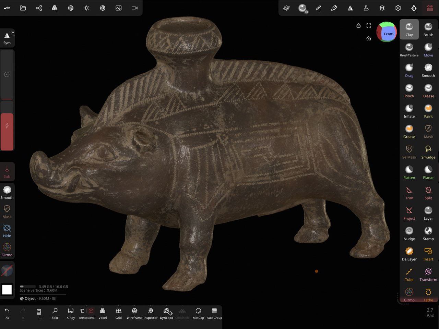
Task: Activate the Trim tool
Action: point(409,192)
